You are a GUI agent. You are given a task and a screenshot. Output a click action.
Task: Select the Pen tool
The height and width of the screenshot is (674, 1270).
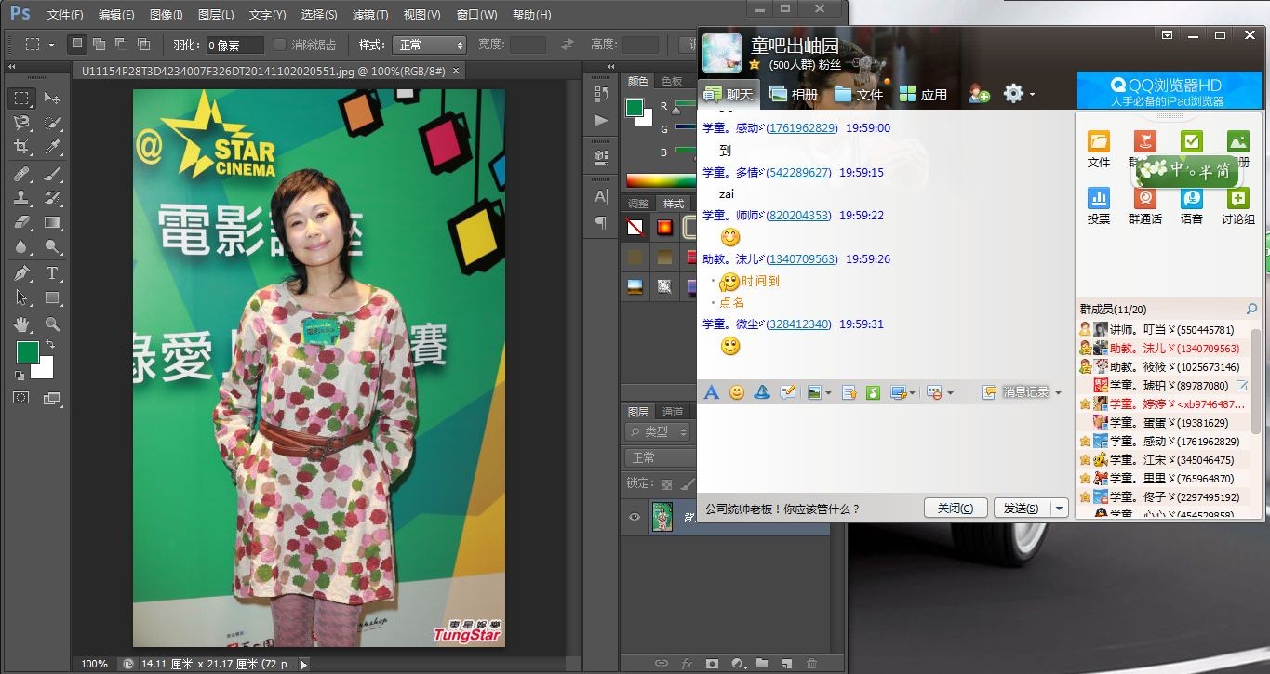[x=21, y=273]
